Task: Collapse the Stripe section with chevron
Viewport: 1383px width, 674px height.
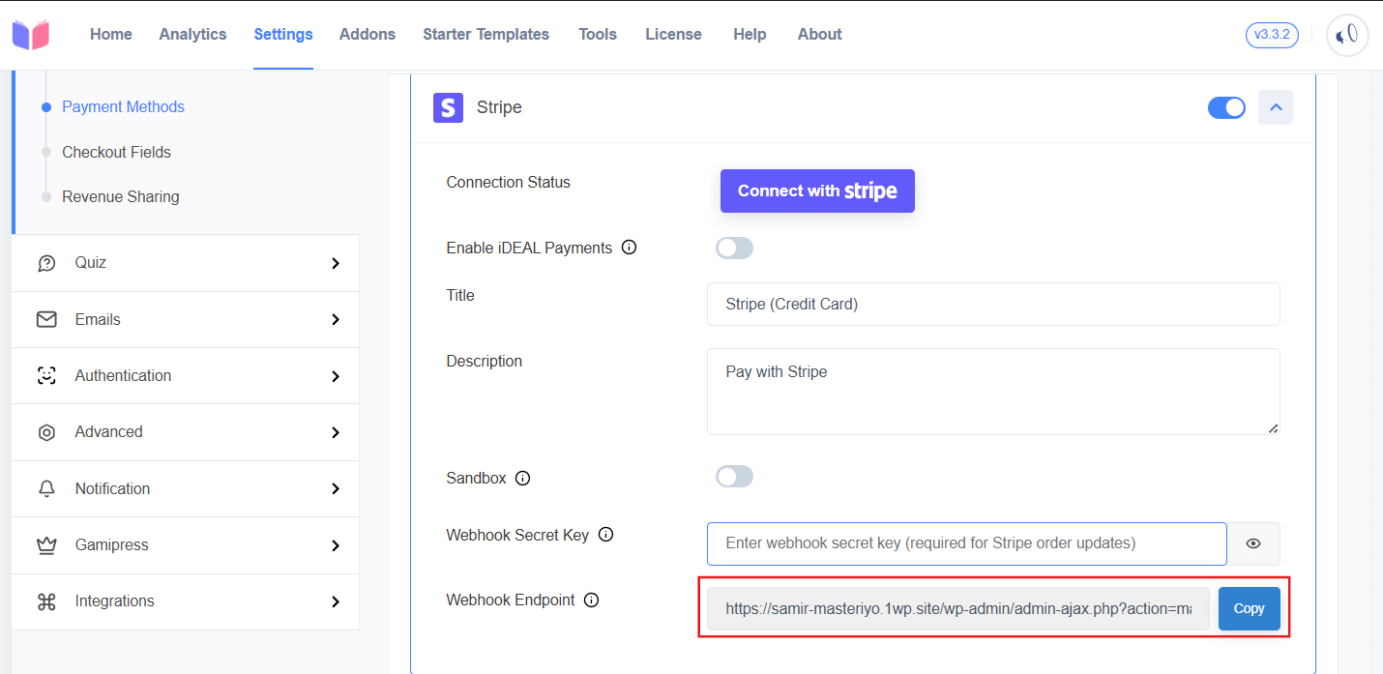Action: [x=1276, y=107]
